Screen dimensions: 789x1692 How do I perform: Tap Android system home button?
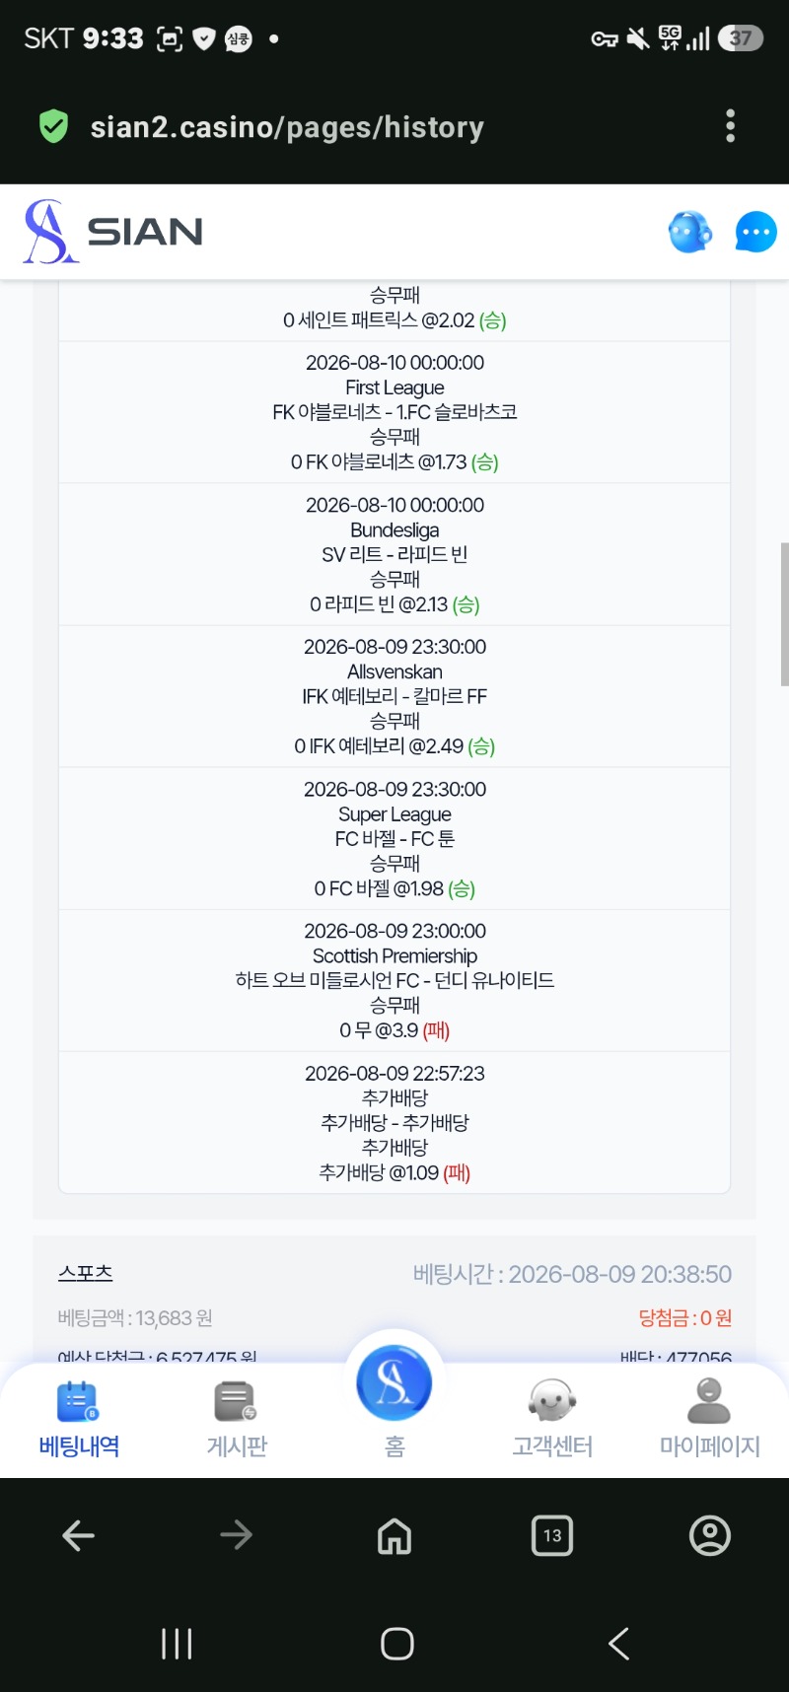[396, 1644]
